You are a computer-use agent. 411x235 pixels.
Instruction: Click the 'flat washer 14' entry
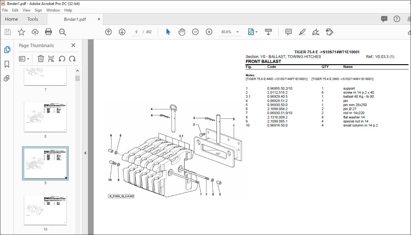[354, 117]
